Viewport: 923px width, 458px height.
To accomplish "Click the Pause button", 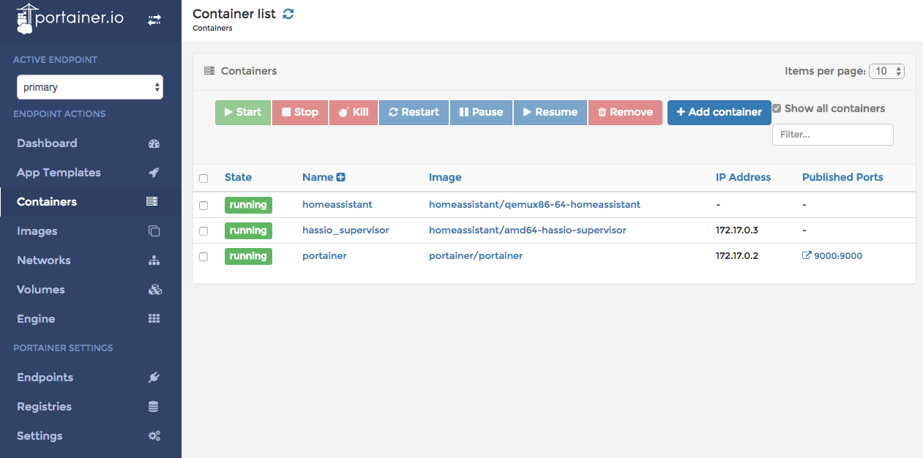I will coord(481,112).
